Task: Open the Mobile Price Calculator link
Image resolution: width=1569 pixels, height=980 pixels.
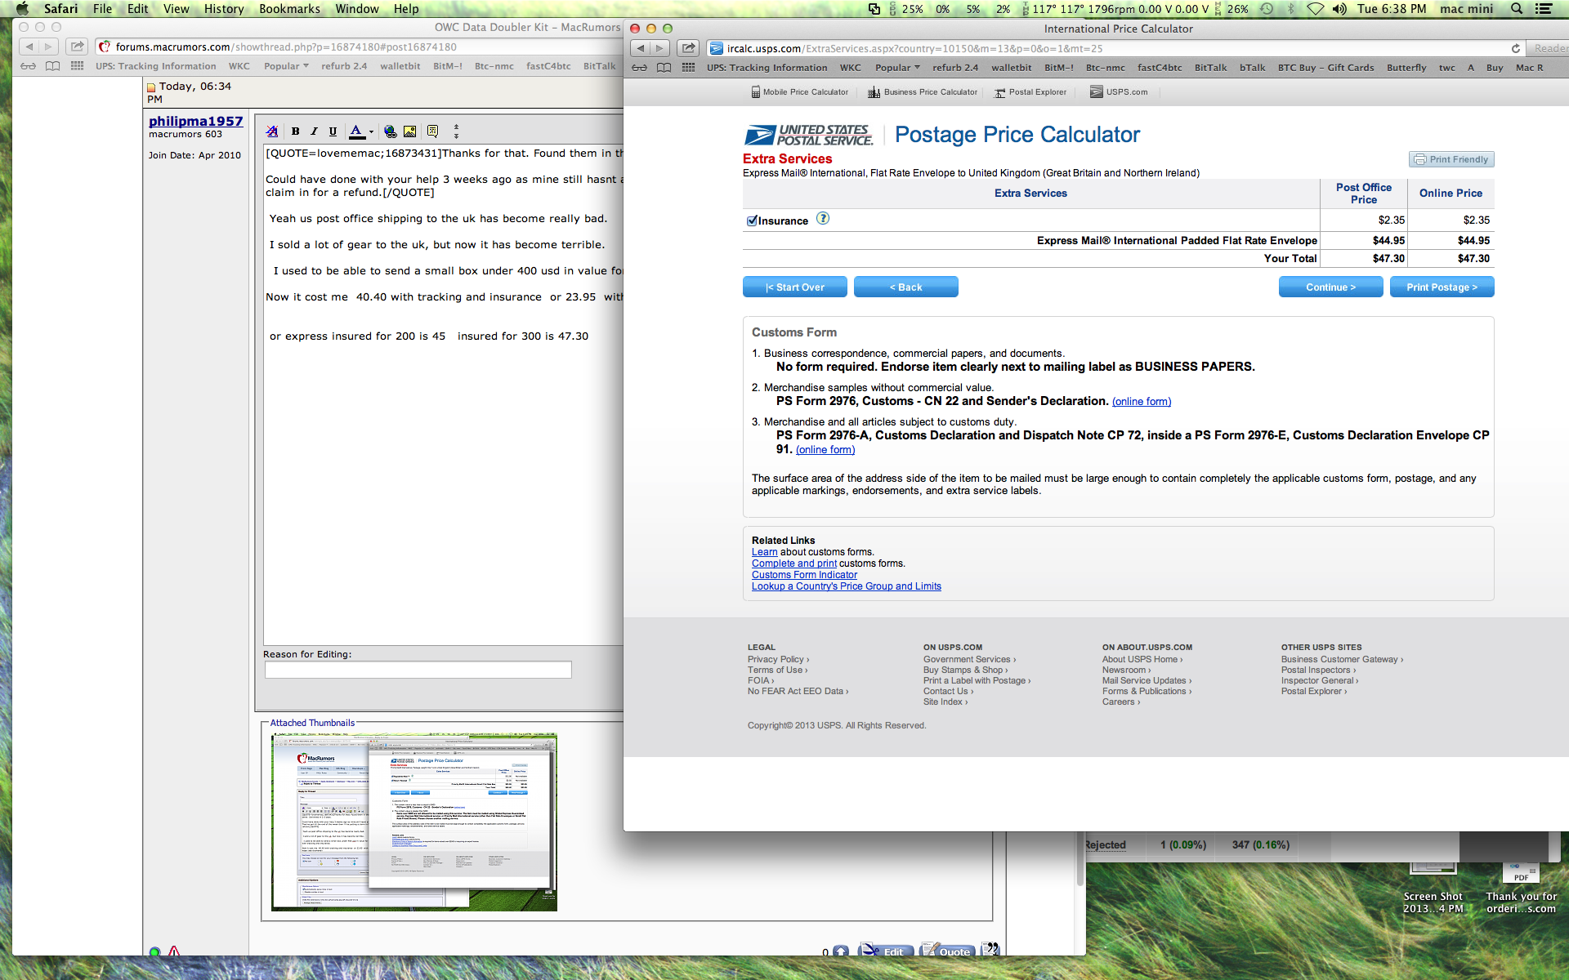Action: click(800, 92)
